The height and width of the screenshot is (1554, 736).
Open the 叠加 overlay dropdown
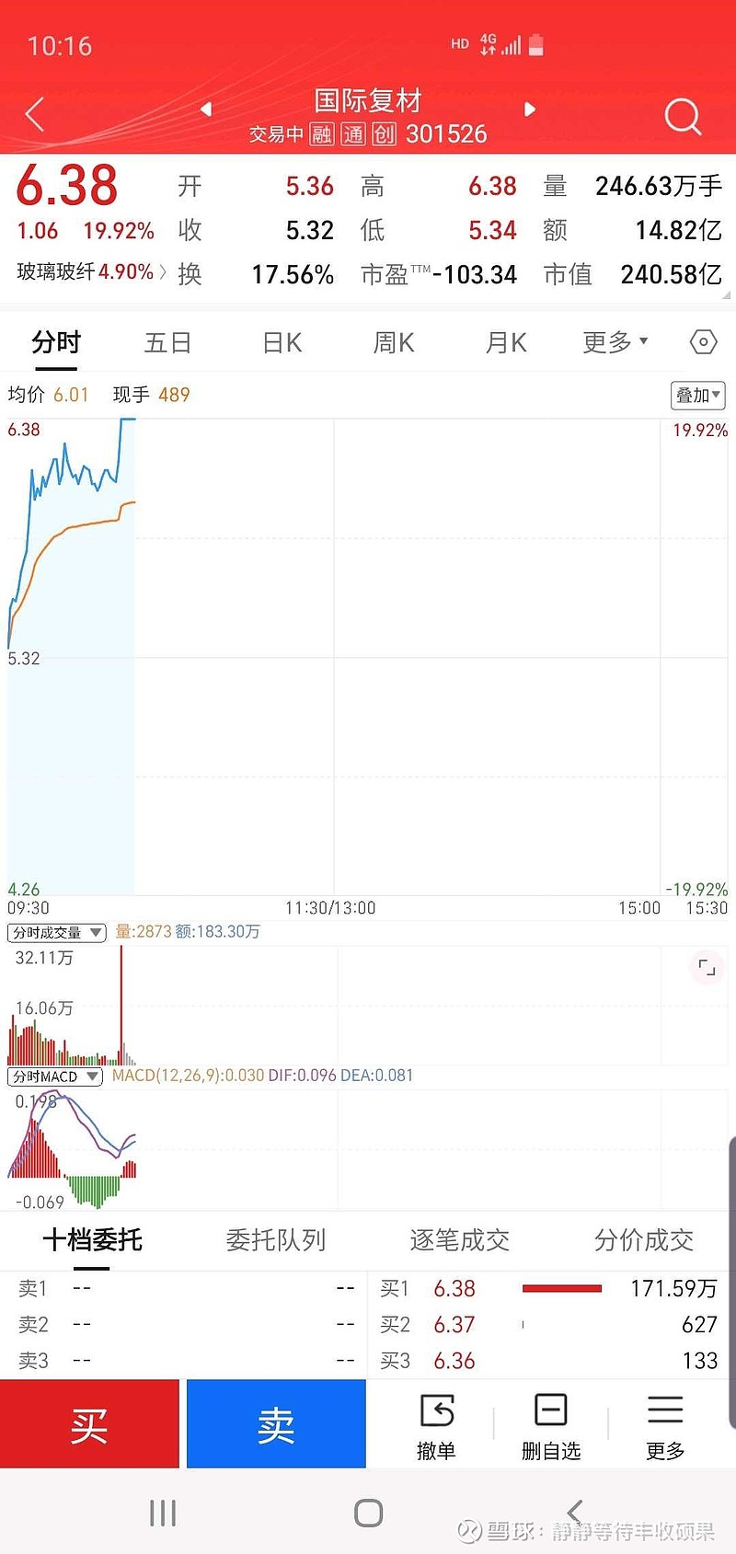[x=697, y=396]
